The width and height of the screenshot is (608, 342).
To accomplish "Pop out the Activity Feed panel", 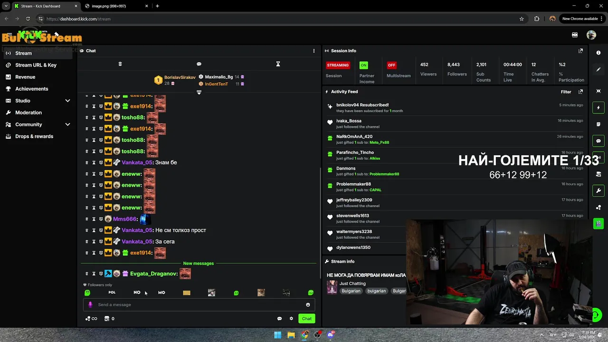I will click(580, 92).
